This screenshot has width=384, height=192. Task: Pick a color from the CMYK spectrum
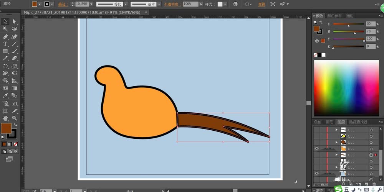(x=346, y=87)
